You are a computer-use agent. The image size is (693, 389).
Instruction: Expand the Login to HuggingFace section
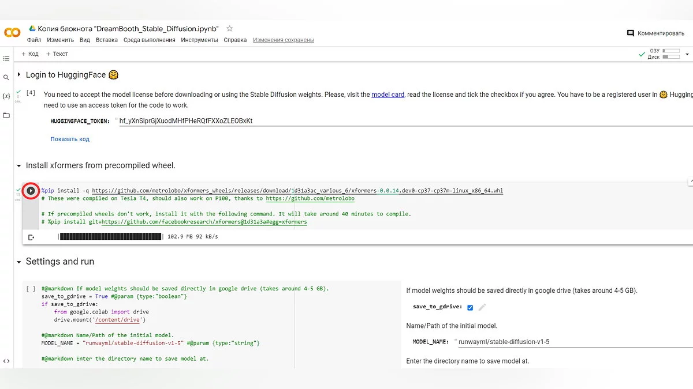[x=19, y=74]
